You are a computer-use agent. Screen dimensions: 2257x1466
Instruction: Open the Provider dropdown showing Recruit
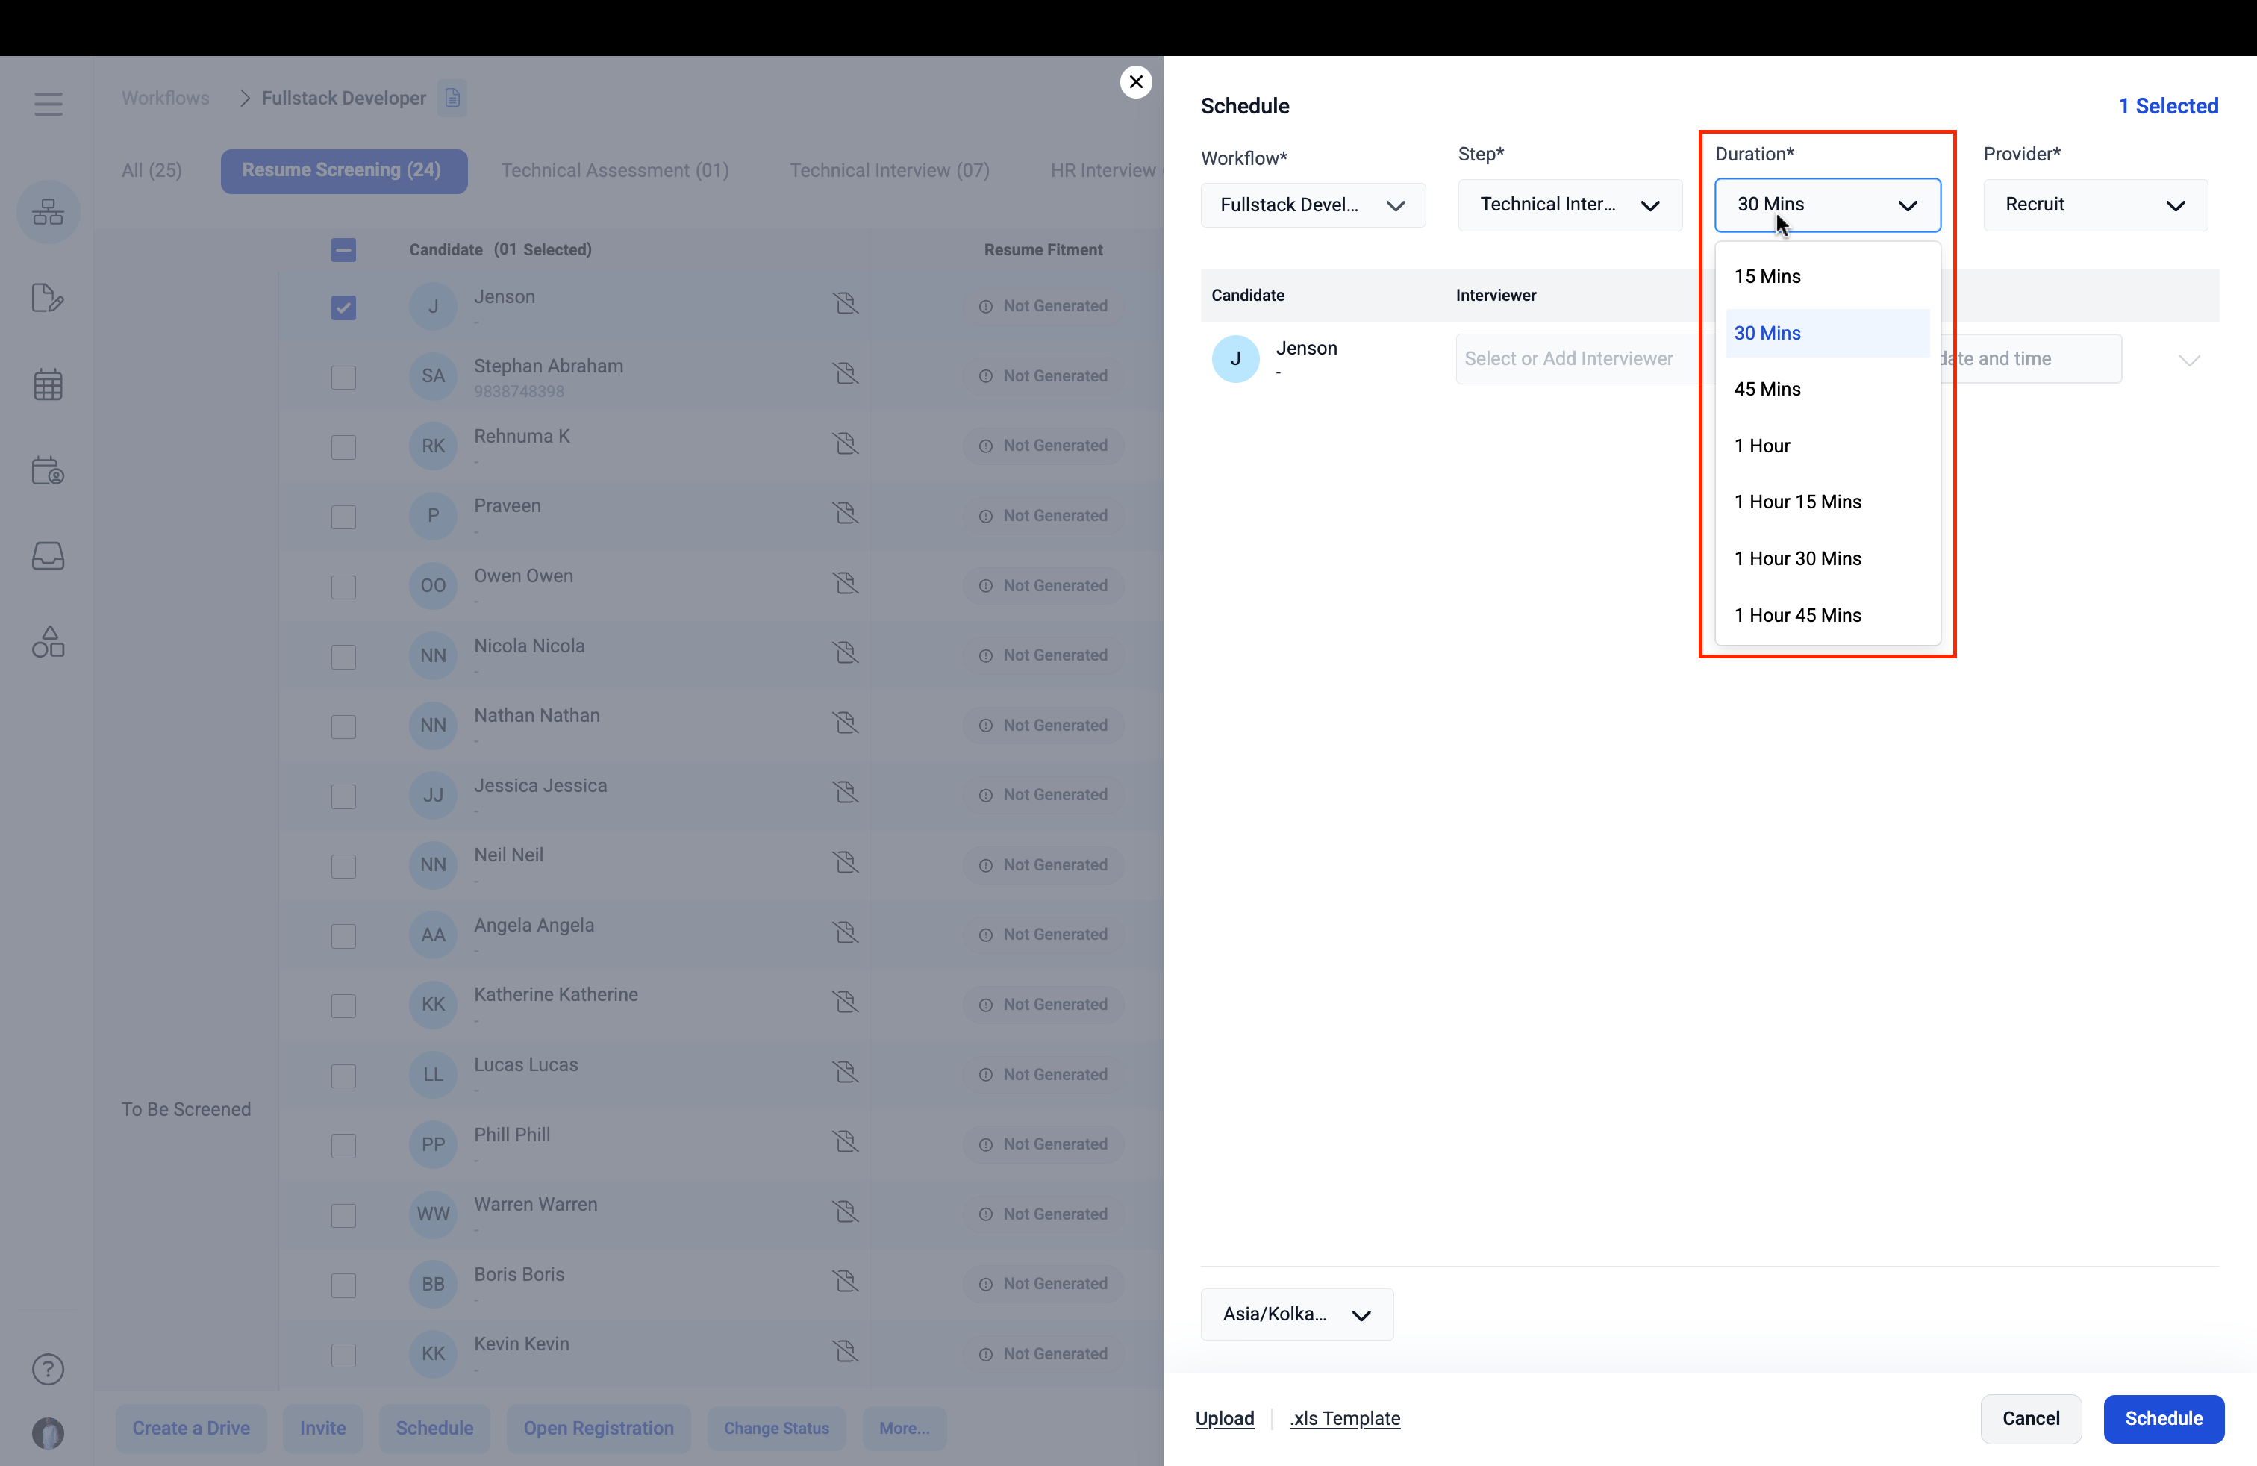(x=2095, y=205)
